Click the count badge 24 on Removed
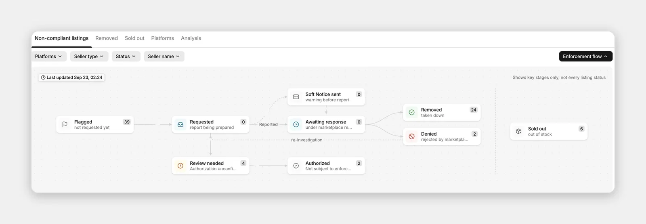The height and width of the screenshot is (224, 646). [474, 110]
